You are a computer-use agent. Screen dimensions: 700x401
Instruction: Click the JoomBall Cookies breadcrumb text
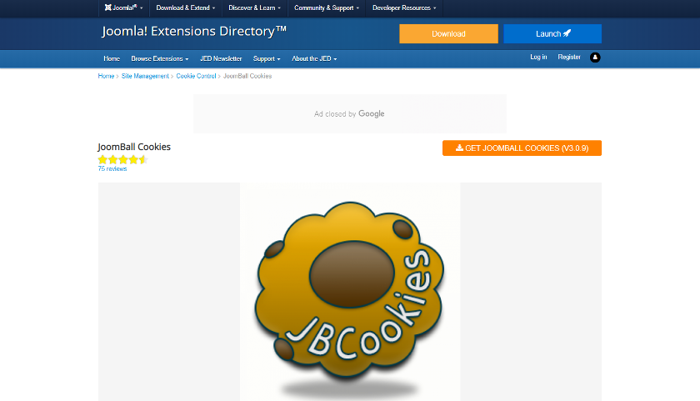[247, 76]
